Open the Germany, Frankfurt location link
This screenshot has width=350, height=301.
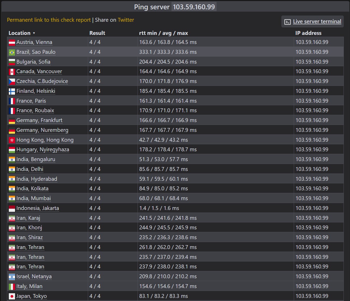coord(39,120)
